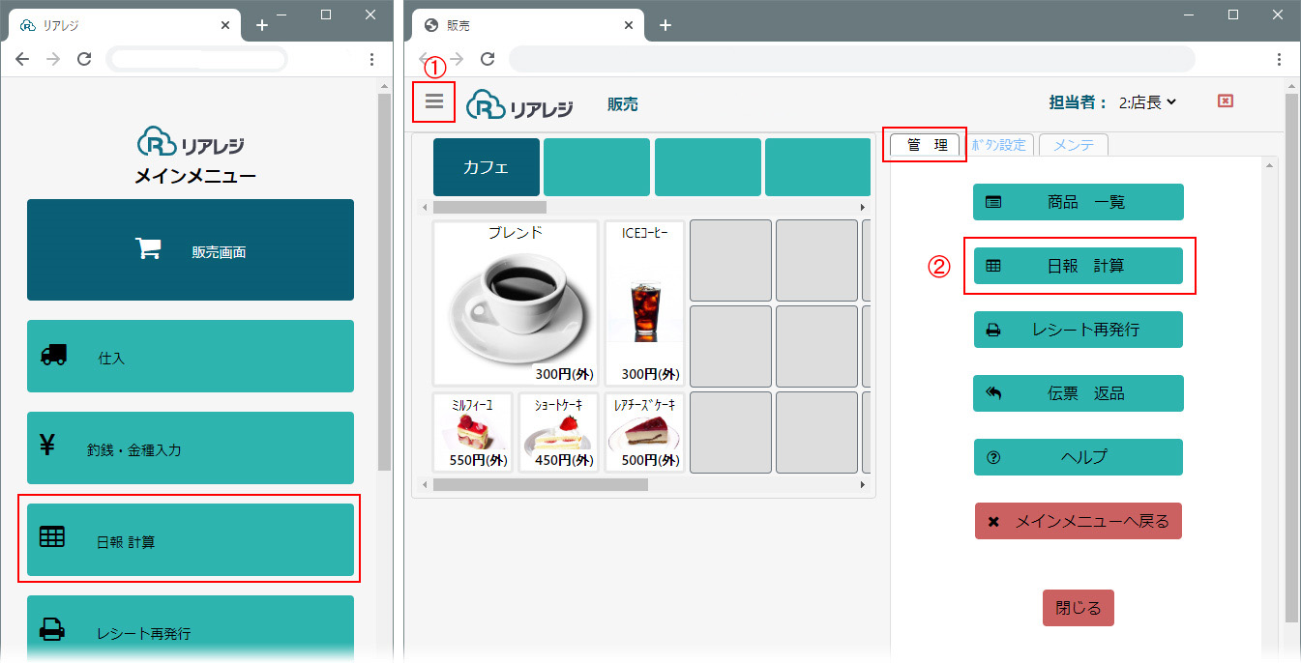Click the リアレジ logo on main menu page
The width and height of the screenshot is (1301, 663).
point(191,143)
